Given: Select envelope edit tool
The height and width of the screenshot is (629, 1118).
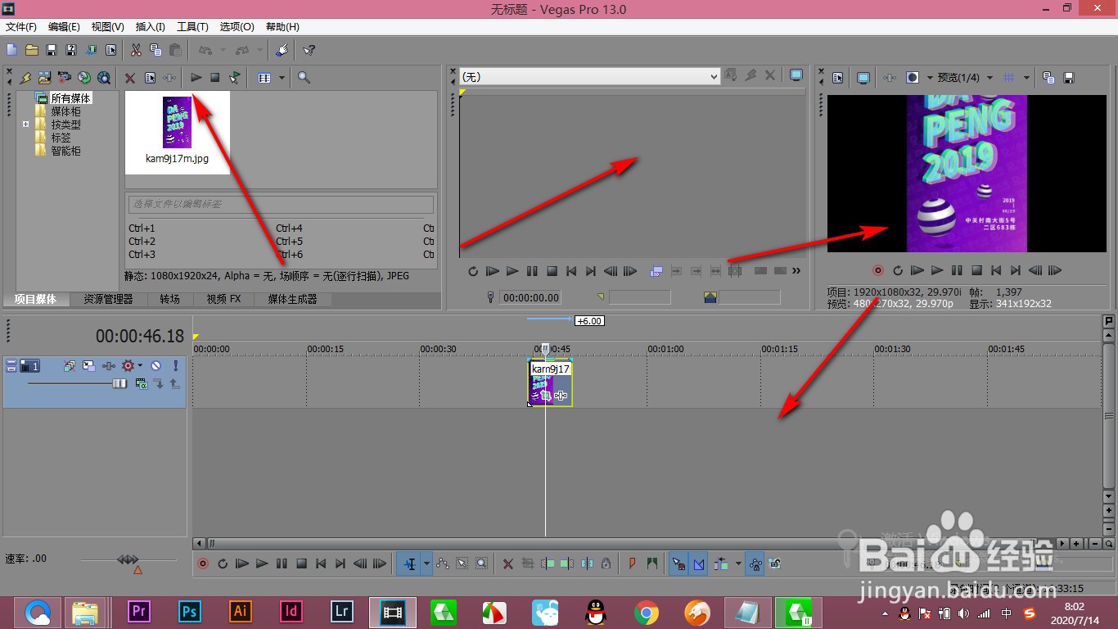Looking at the screenshot, I should pyautogui.click(x=443, y=563).
